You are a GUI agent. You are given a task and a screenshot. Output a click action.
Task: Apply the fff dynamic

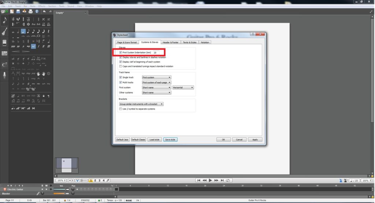49,46
